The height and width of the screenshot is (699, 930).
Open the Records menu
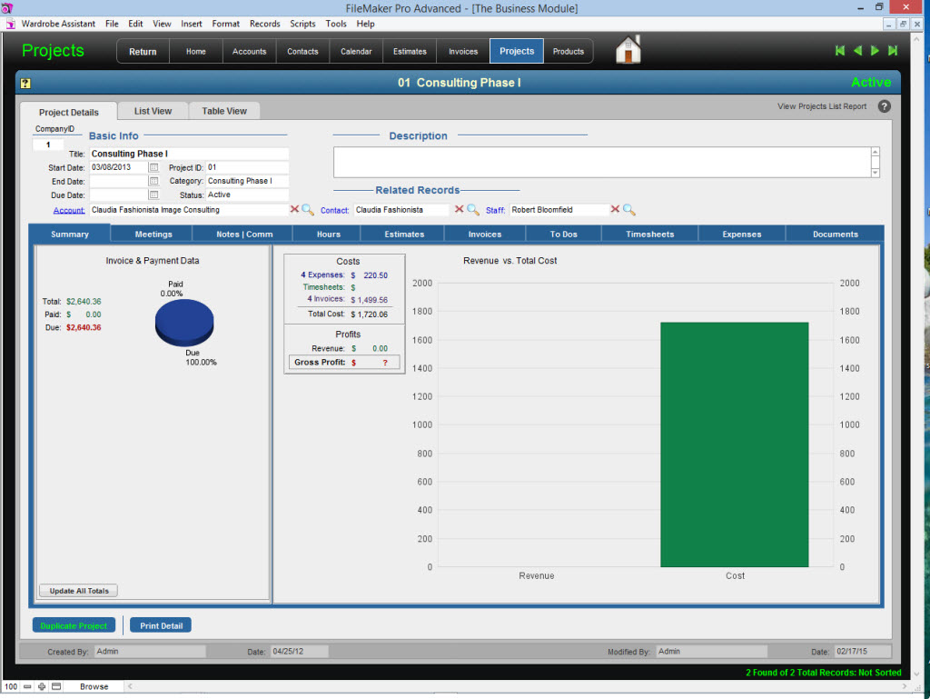[264, 24]
